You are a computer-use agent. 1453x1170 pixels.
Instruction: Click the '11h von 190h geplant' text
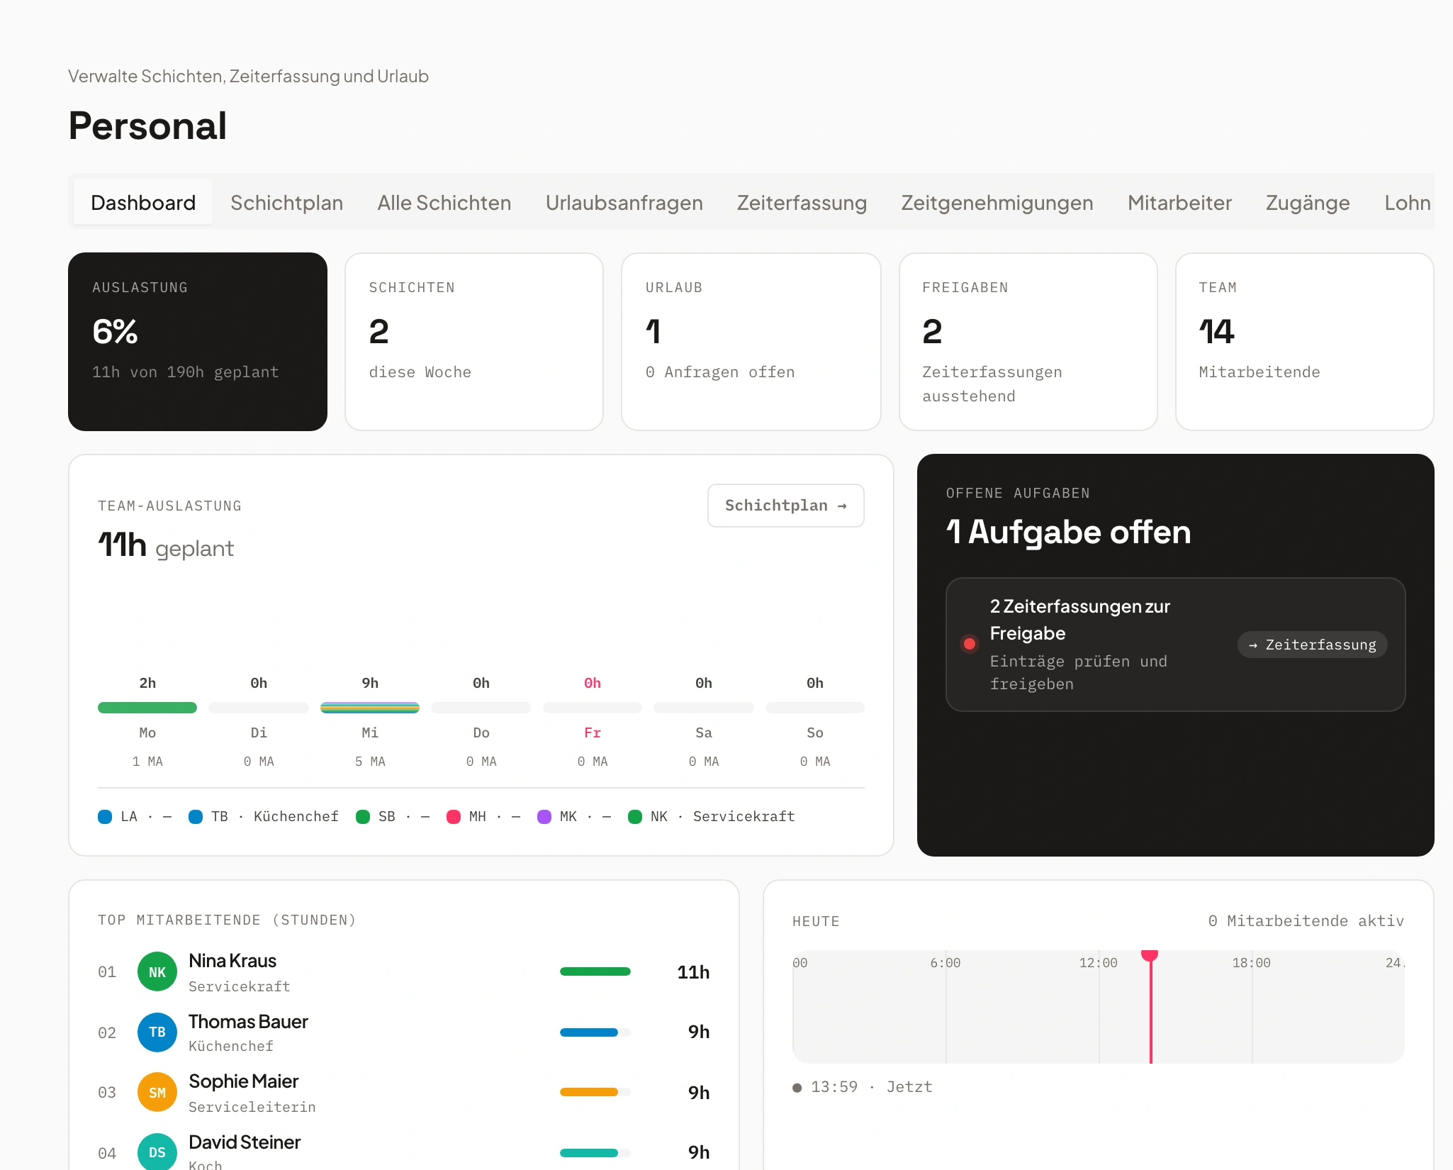pyautogui.click(x=186, y=372)
